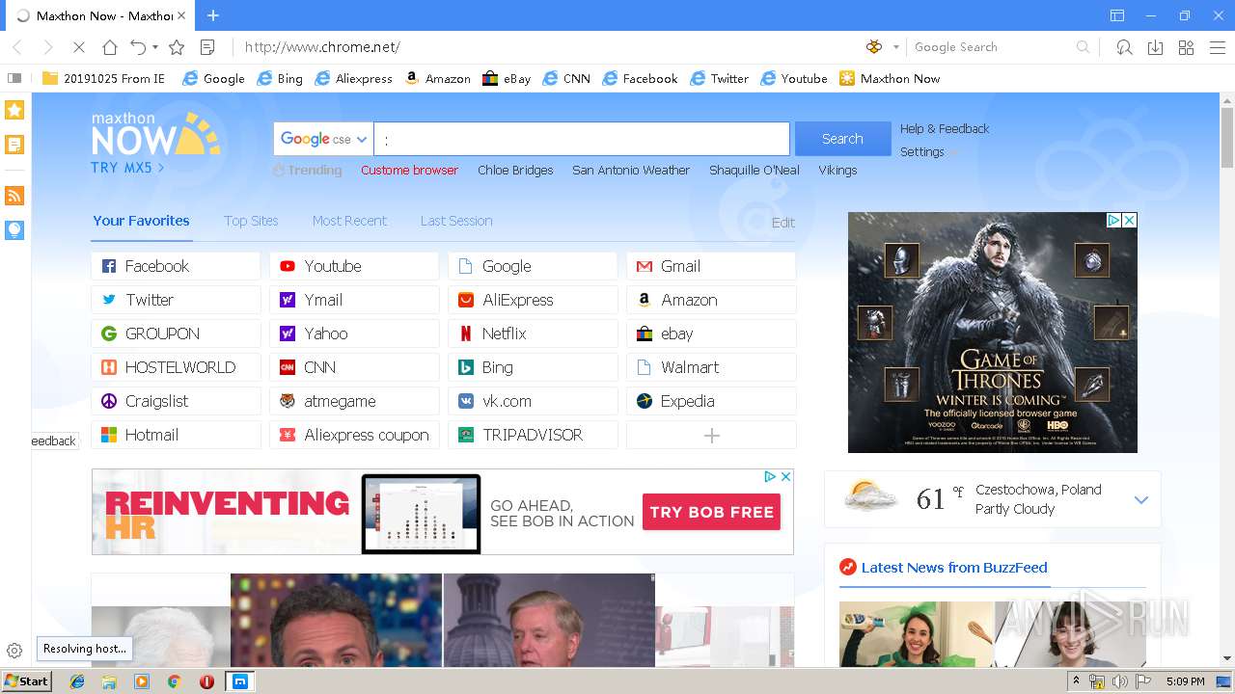Open the Custome browser trending link

point(409,170)
